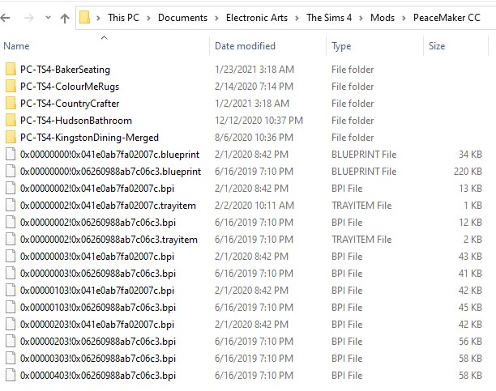Screen dimensions: 496x391
Task: Select file icon of 0x00000002!0x041e0ab7fa02007c.trayitem
Action: point(11,206)
